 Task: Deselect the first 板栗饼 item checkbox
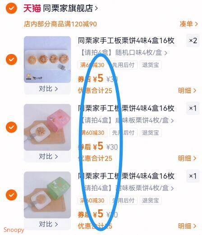[11, 59]
